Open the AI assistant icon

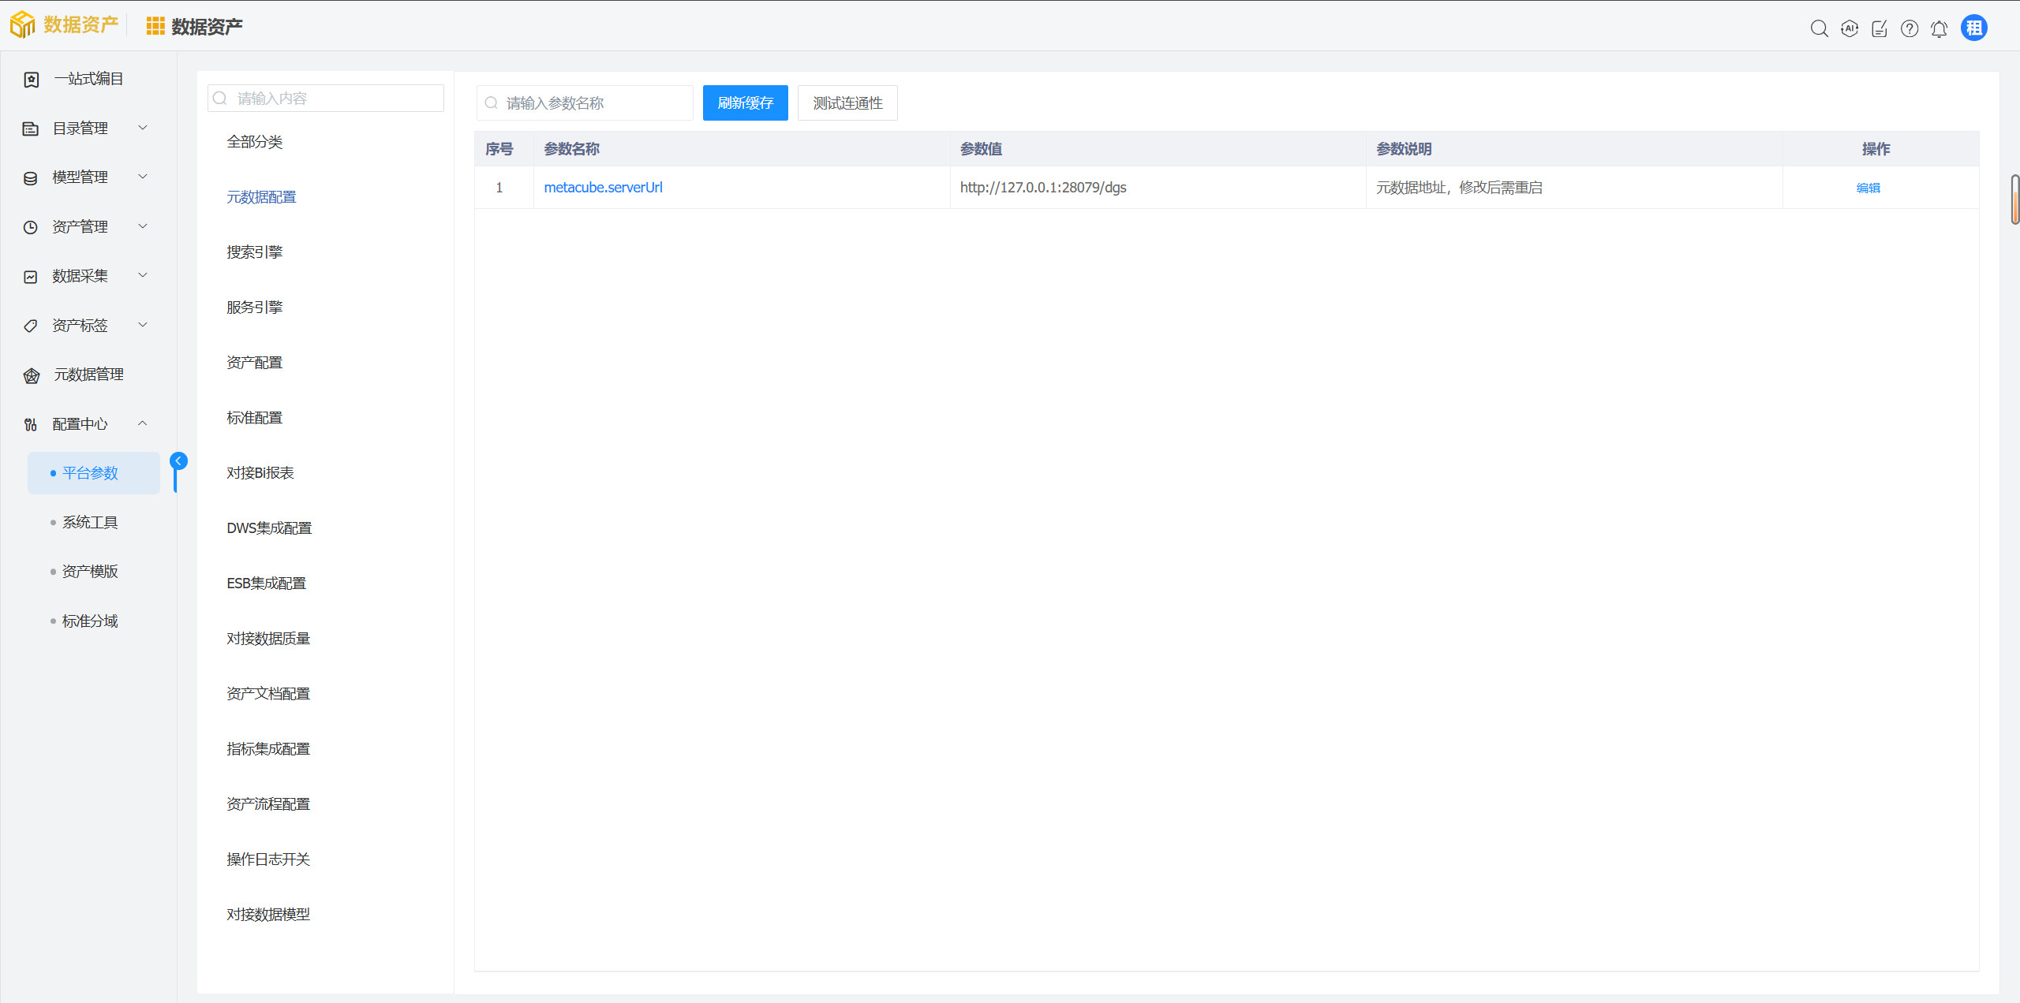[x=1849, y=29]
